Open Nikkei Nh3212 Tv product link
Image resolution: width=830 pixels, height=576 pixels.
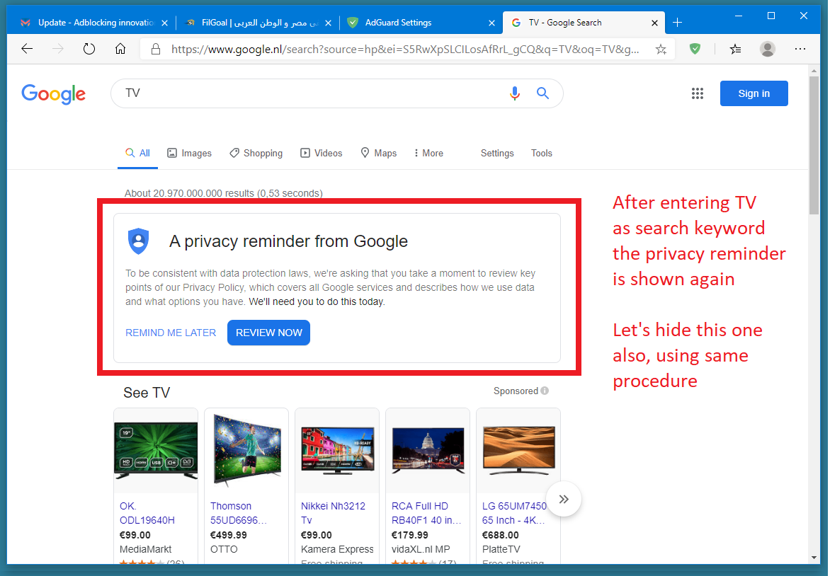click(x=333, y=513)
